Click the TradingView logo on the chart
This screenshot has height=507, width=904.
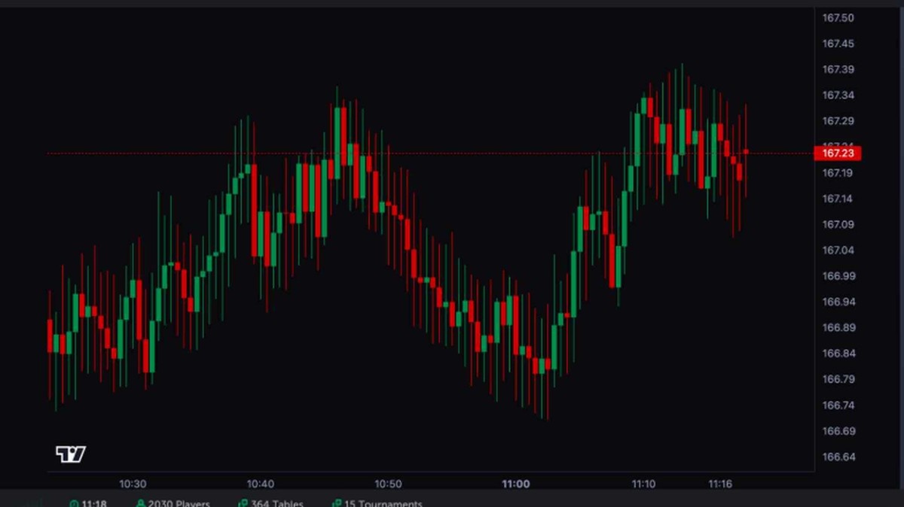coord(71,454)
